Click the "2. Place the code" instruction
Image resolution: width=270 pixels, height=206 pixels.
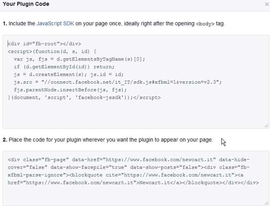(108, 140)
